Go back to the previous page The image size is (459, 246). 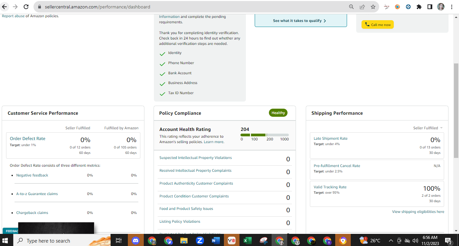pyautogui.click(x=5, y=7)
